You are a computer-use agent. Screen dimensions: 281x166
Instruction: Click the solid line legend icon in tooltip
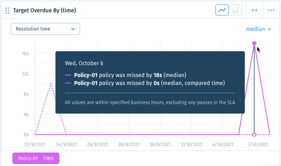coord(68,75)
